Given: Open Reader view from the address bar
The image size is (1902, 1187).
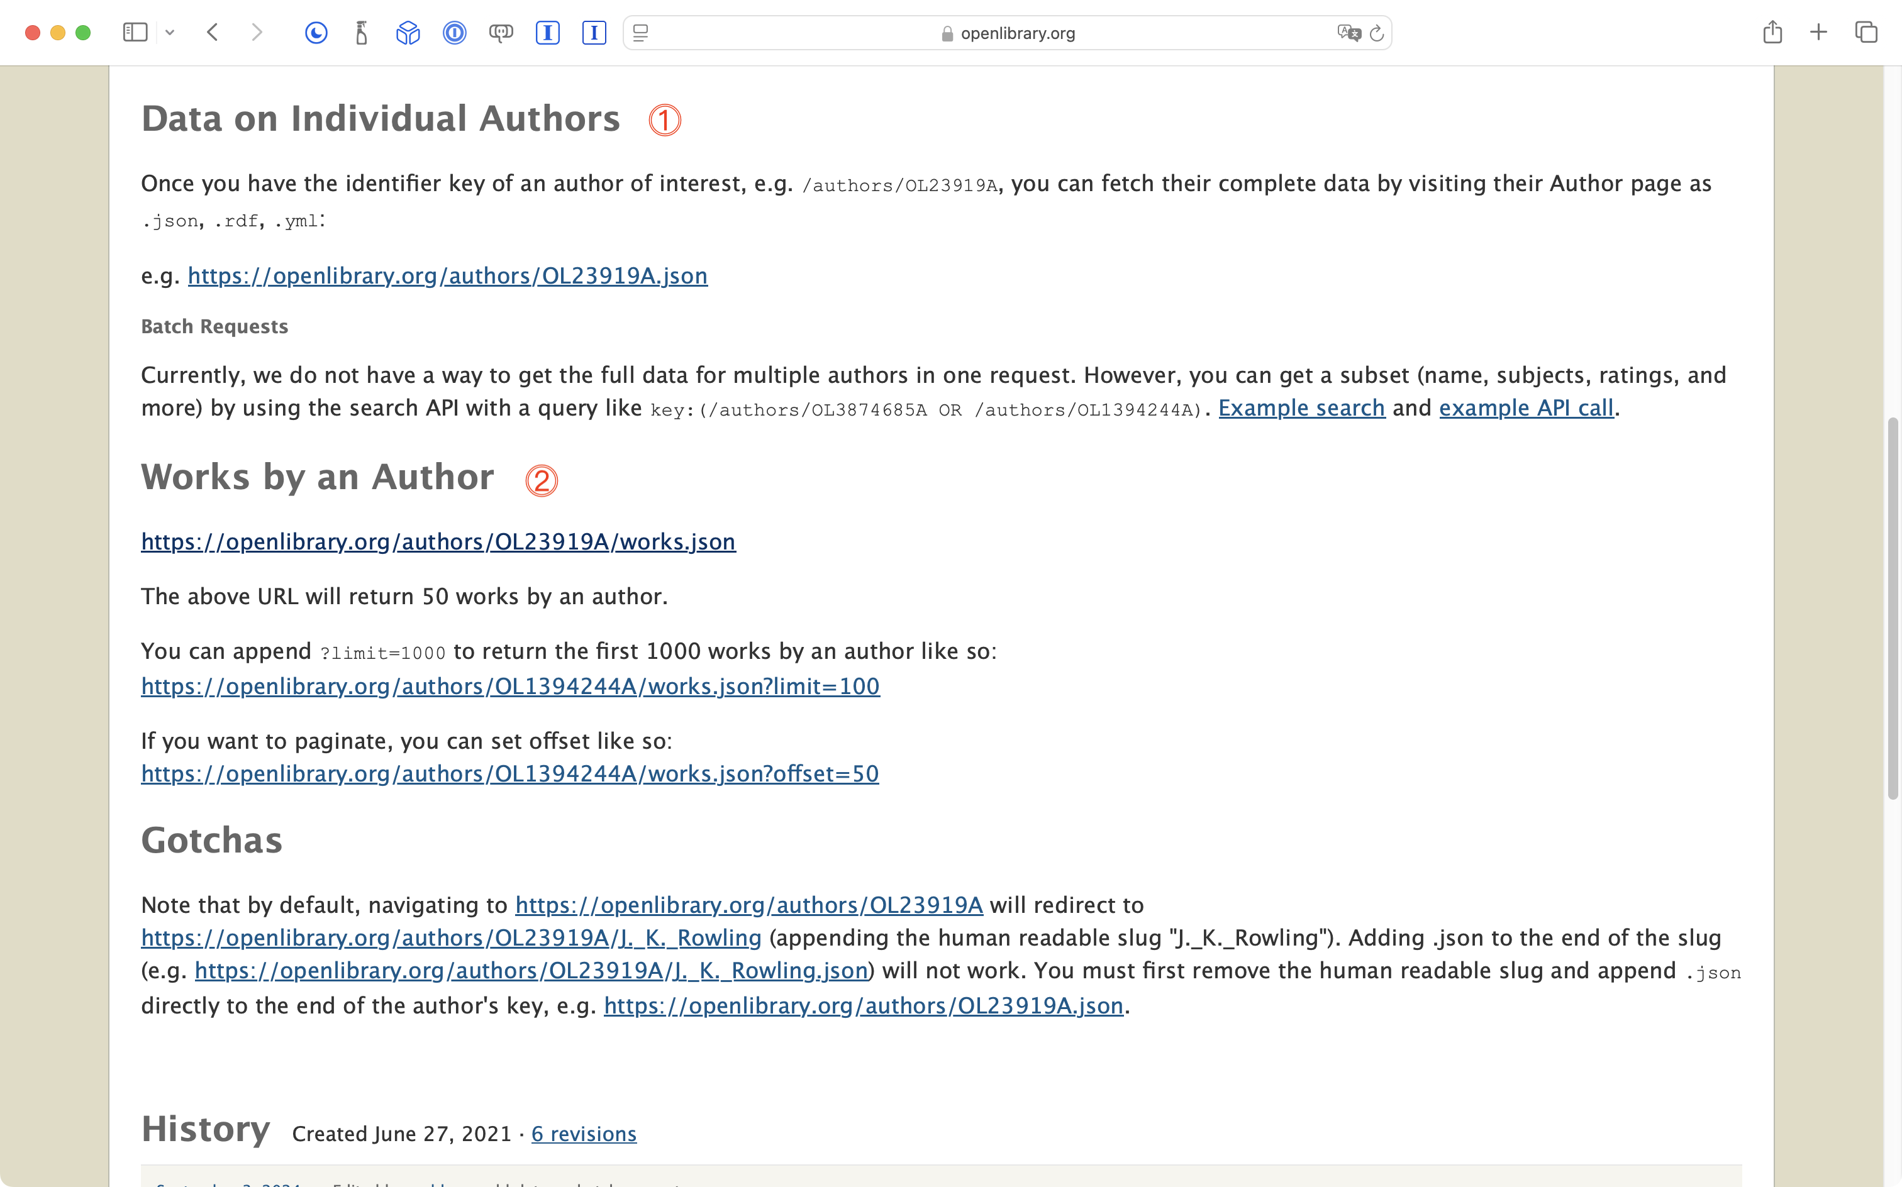Looking at the screenshot, I should click(x=641, y=33).
